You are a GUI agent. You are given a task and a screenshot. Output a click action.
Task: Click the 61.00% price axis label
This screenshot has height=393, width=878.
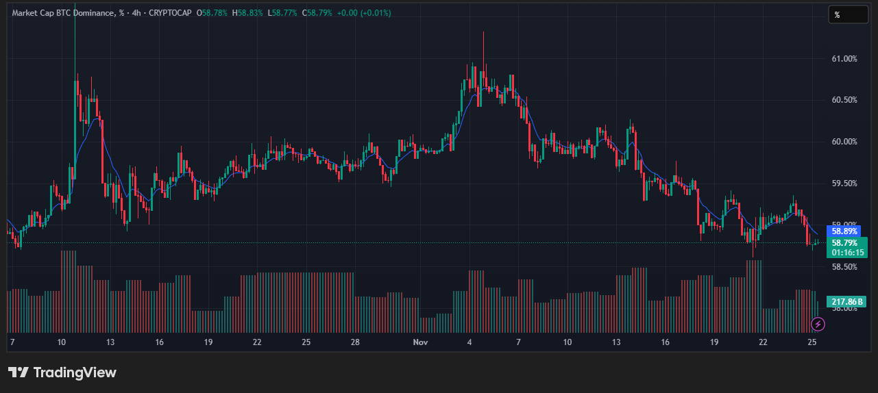coord(844,59)
